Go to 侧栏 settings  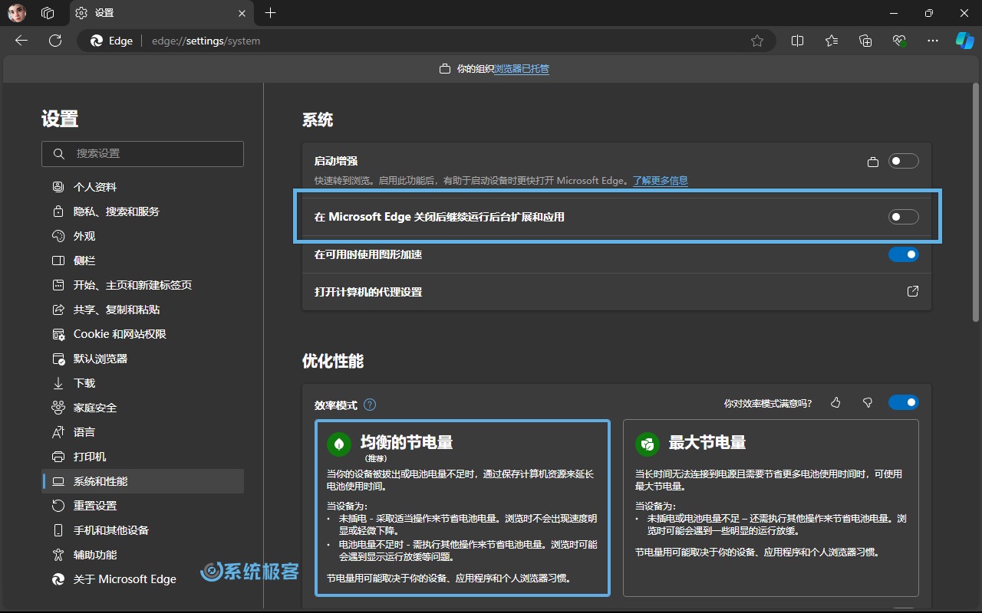coord(143,261)
